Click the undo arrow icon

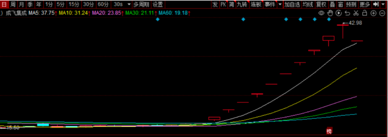coord(347,13)
